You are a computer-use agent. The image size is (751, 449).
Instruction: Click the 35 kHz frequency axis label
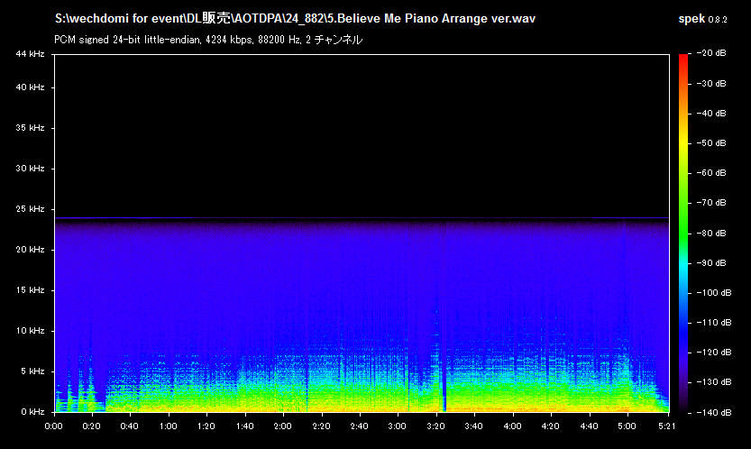(30, 128)
